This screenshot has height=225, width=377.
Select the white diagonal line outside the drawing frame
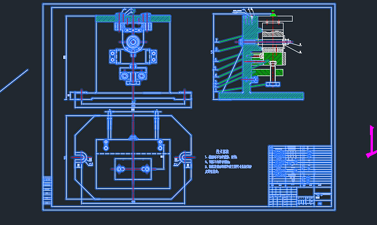(x=14, y=81)
